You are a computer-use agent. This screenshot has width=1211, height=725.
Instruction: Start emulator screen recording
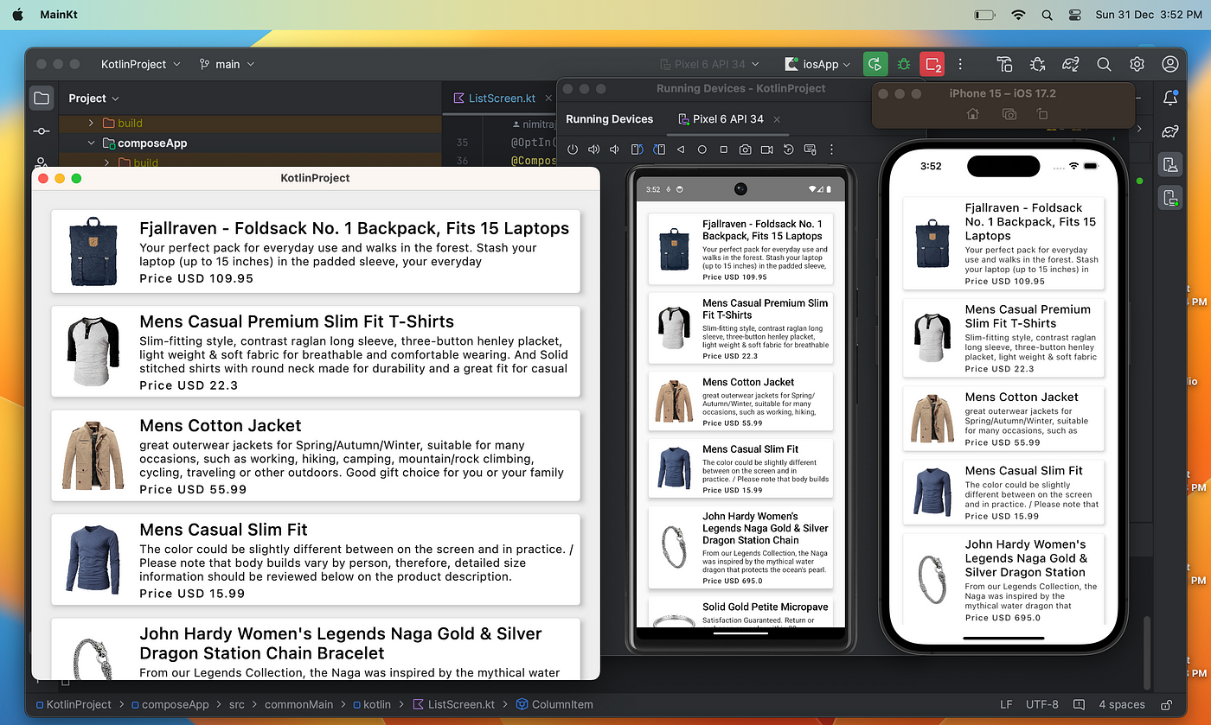pyautogui.click(x=766, y=149)
